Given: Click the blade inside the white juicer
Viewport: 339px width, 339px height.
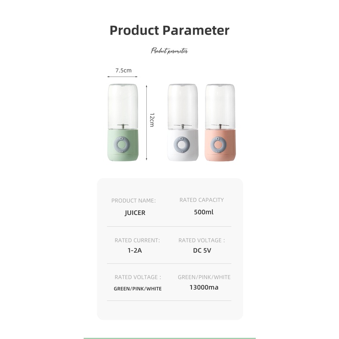Looking at the screenshot, I should click(183, 126).
